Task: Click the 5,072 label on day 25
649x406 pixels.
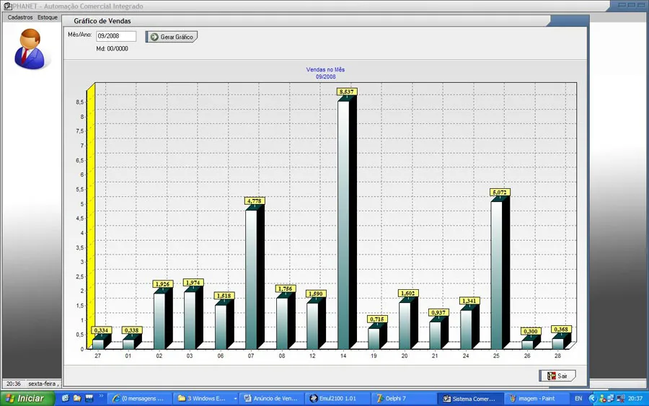Action: 500,192
